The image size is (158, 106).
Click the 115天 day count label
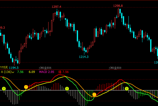[x=4, y=67]
